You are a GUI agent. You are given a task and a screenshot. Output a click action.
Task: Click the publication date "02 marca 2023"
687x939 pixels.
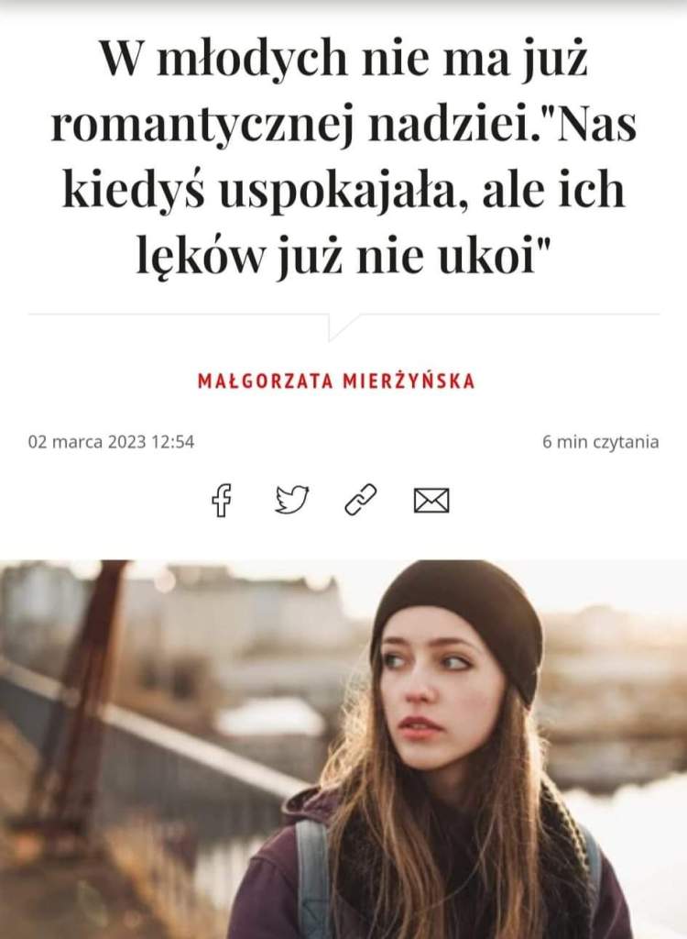(87, 442)
